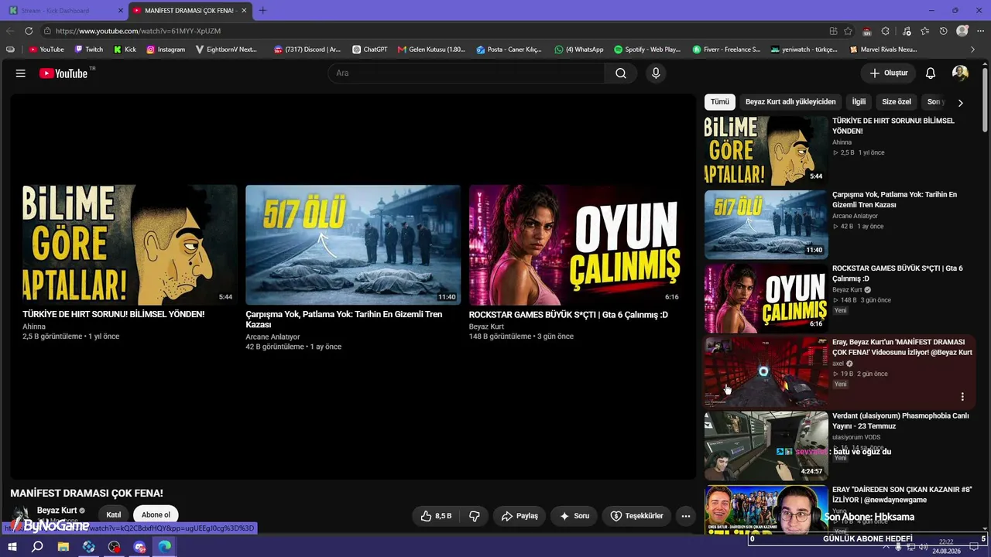Viewport: 991px width, 557px height.
Task: Select the Beyaz Kurt adlı yükleyiciden chip
Action: click(790, 102)
